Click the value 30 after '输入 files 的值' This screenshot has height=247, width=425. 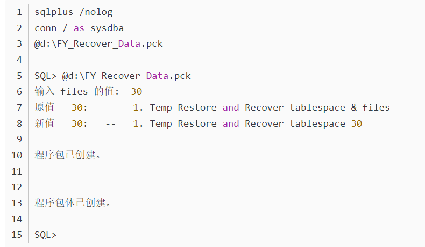point(137,92)
